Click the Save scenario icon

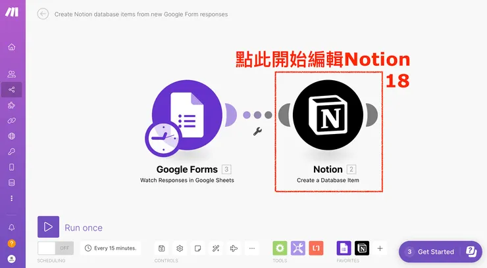(161, 248)
